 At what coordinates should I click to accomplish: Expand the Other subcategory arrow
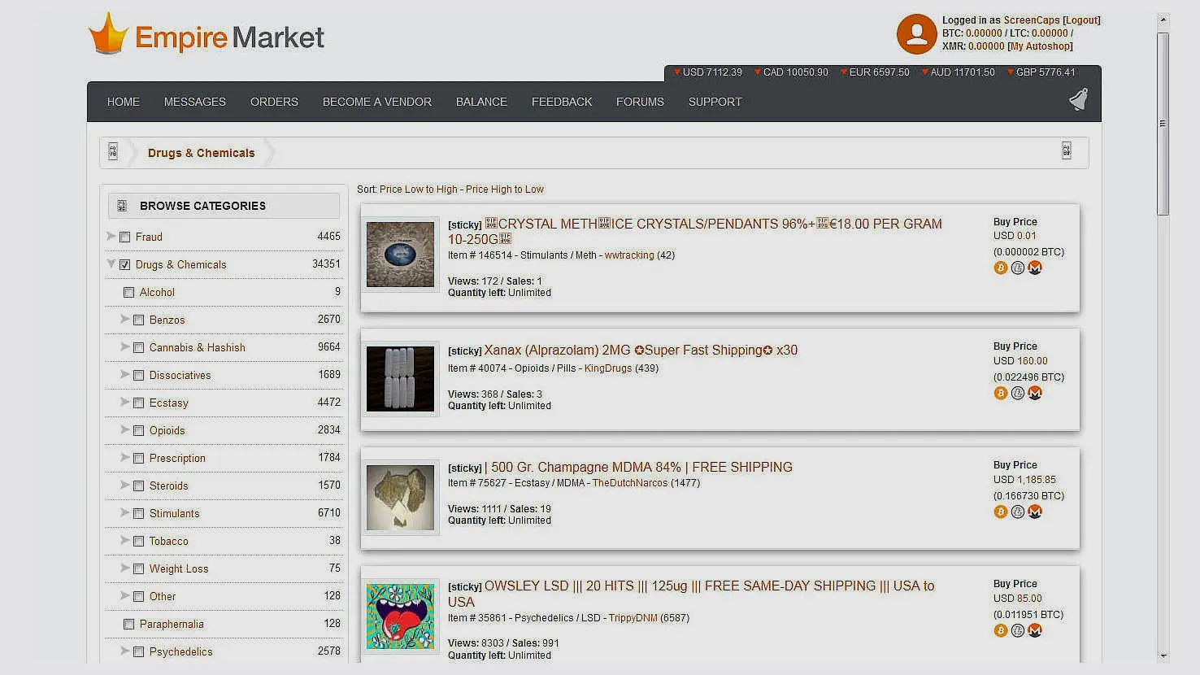click(x=125, y=595)
